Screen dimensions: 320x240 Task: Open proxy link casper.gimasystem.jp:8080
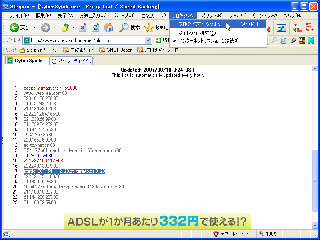(50, 88)
